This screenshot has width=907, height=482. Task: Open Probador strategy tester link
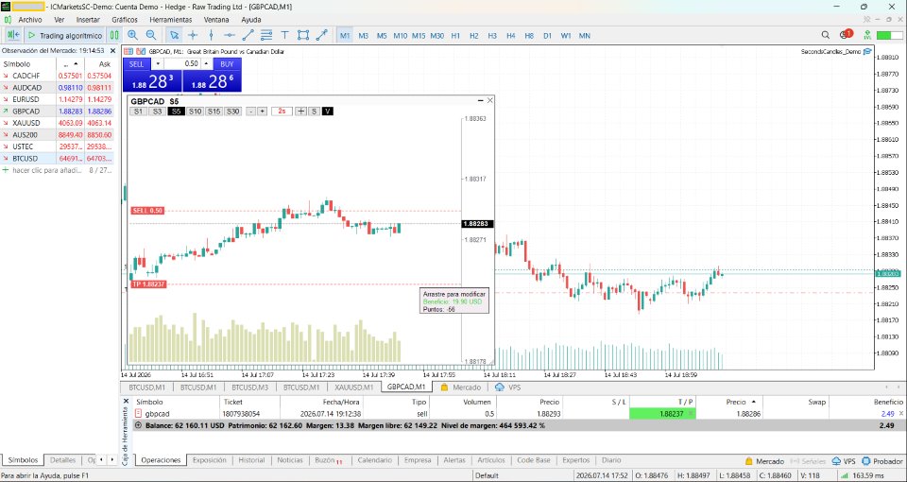[x=882, y=461]
